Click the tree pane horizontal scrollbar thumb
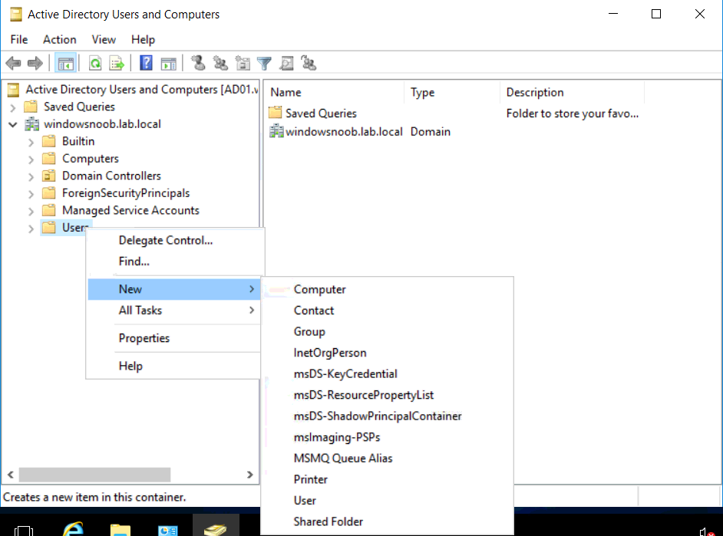The width and height of the screenshot is (723, 536). tap(94, 475)
